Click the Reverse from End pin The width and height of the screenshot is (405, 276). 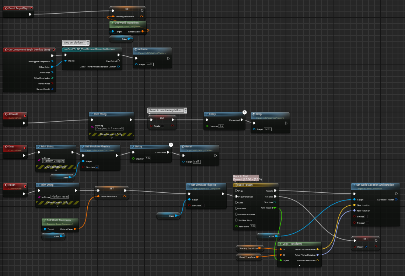click(236, 214)
